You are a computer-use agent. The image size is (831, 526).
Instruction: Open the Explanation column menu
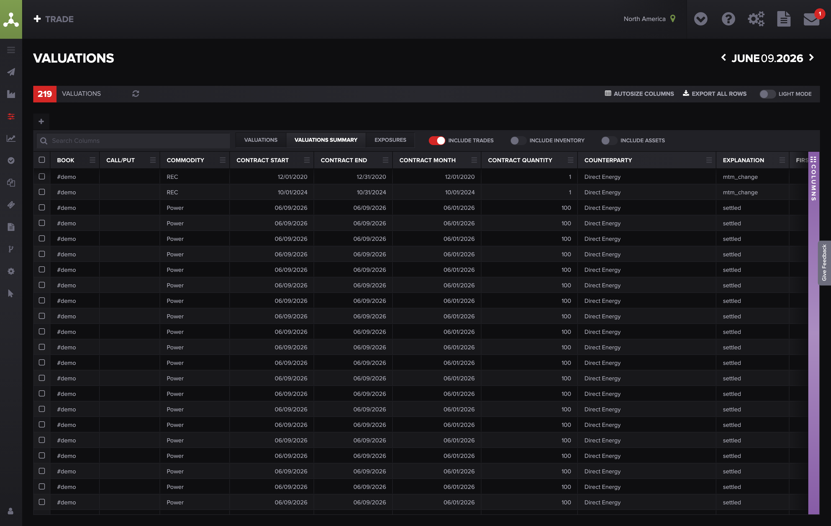[x=782, y=160]
